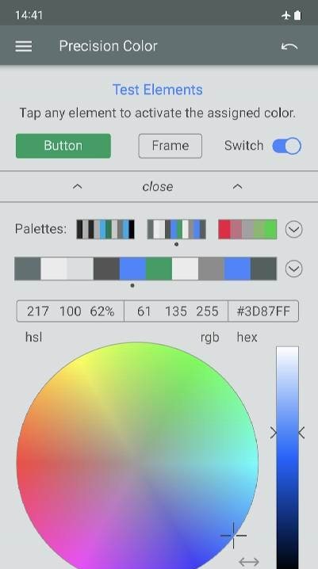Image resolution: width=318 pixels, height=569 pixels.
Task: Tap the battery icon in status bar
Action: (x=297, y=15)
